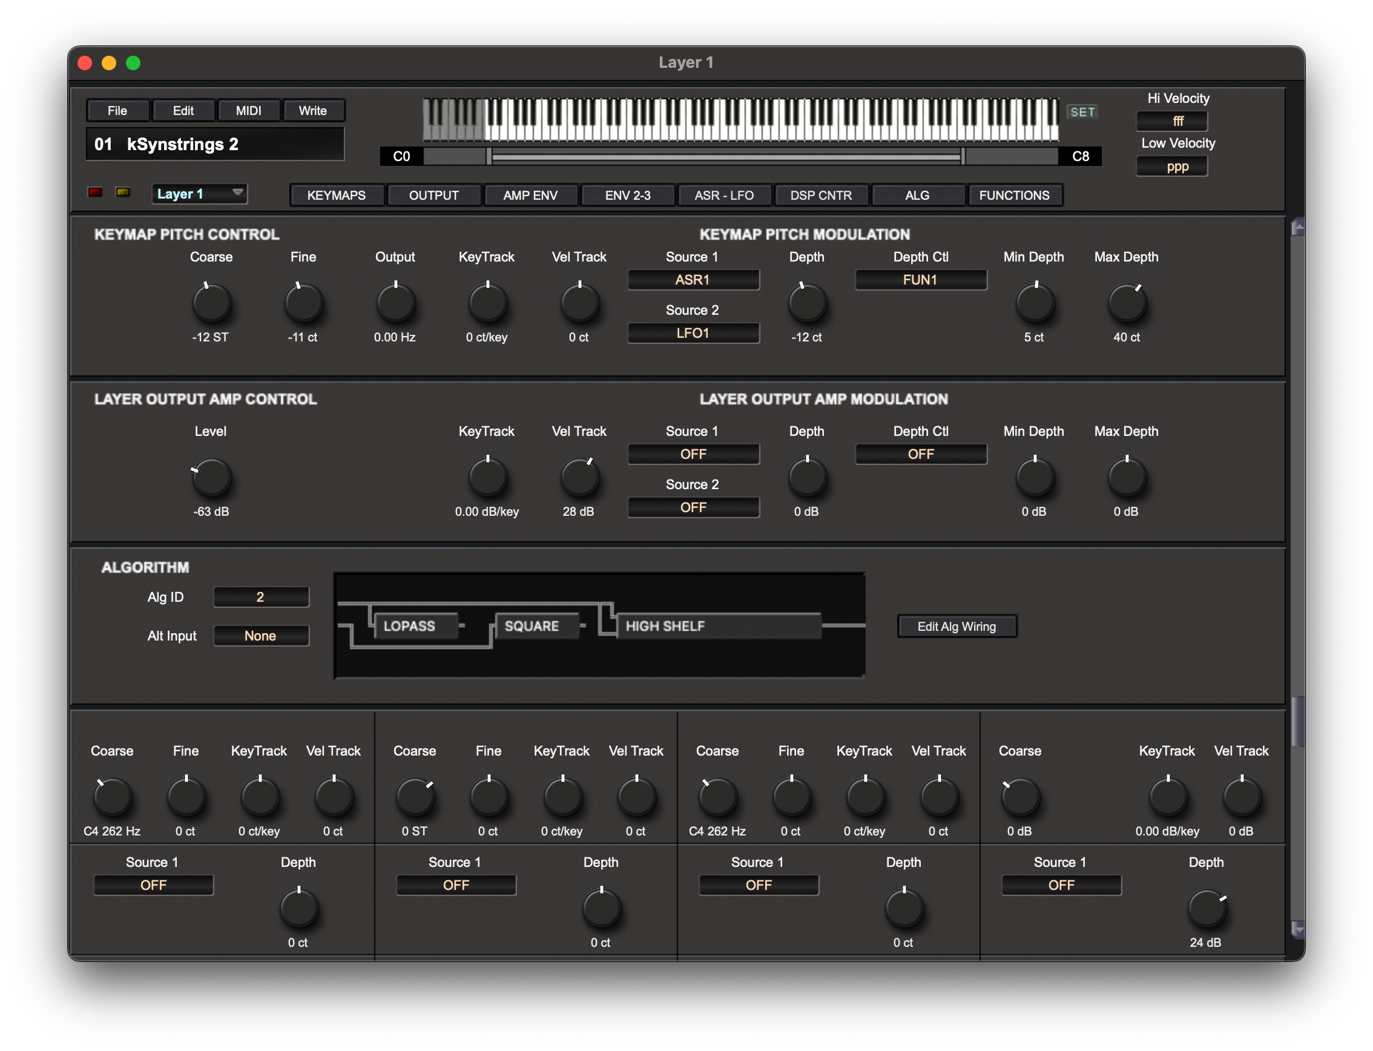Click the LOPASS block in algorithm display
This screenshot has width=1373, height=1051.
pos(415,626)
